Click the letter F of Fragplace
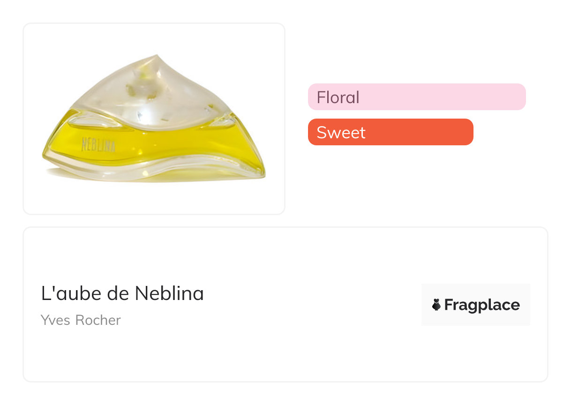Screen dimensions: 571x405 tap(449, 305)
